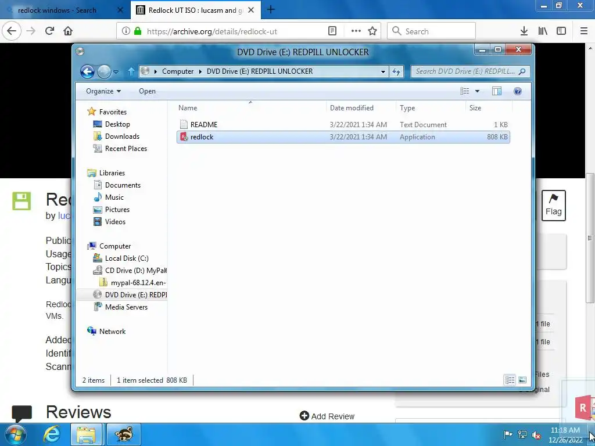The height and width of the screenshot is (446, 595).
Task: Reload the archive.org page
Action: tap(50, 31)
